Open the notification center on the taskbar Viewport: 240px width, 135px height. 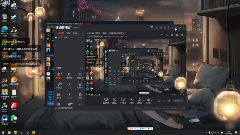[236, 132]
